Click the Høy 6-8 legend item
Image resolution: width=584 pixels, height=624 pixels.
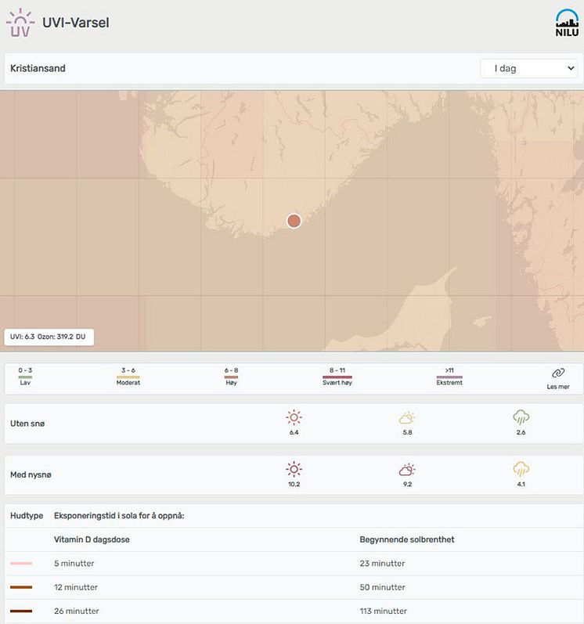[231, 377]
